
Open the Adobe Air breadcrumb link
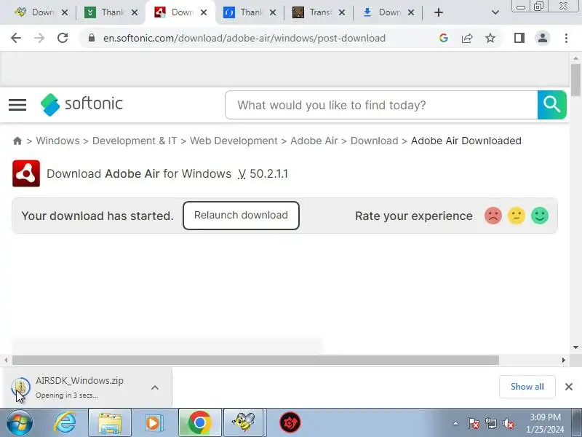(x=314, y=141)
